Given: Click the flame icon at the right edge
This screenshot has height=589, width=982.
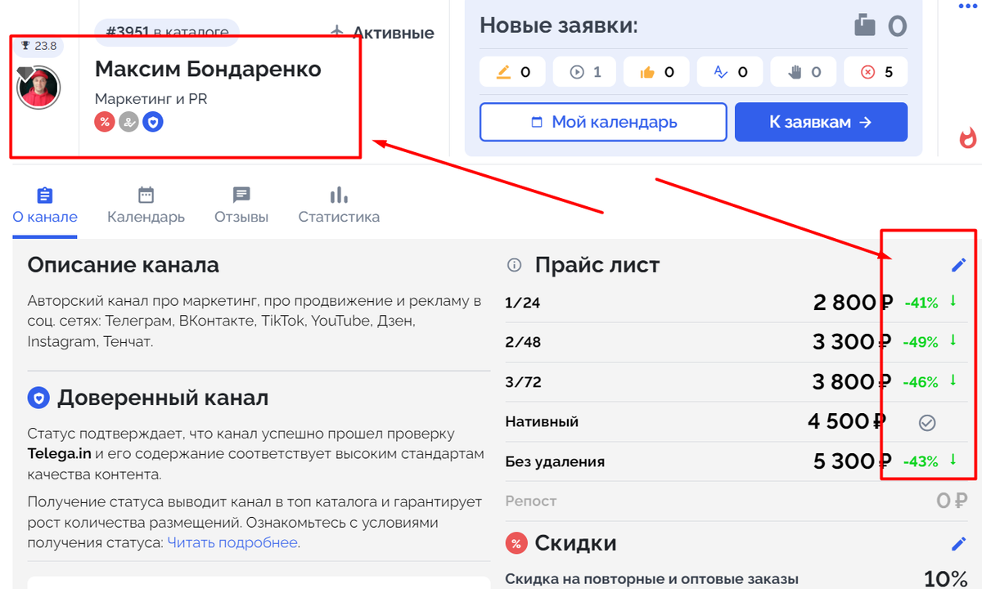Looking at the screenshot, I should tap(968, 138).
